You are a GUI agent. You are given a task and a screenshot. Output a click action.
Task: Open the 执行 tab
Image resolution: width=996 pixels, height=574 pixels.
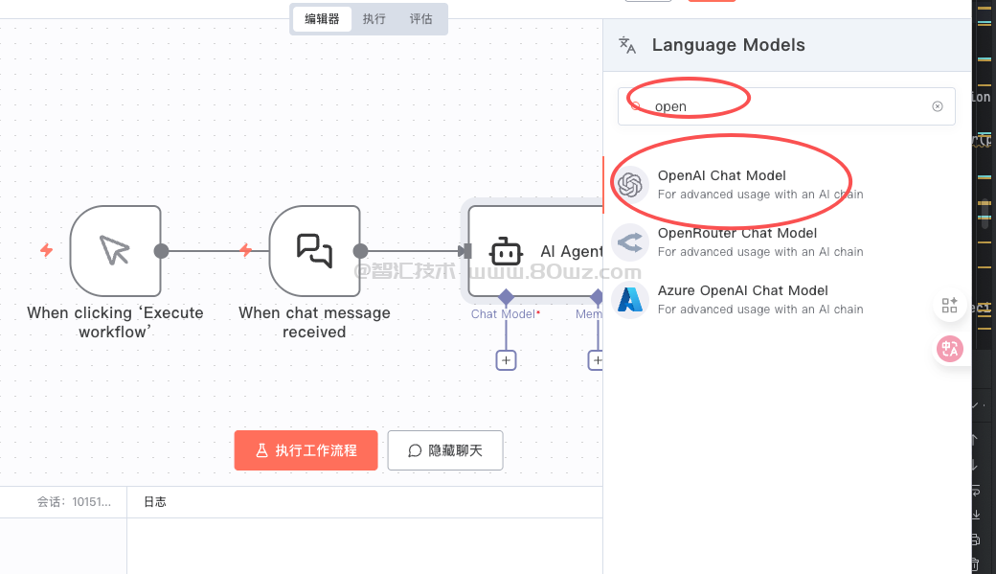point(374,18)
